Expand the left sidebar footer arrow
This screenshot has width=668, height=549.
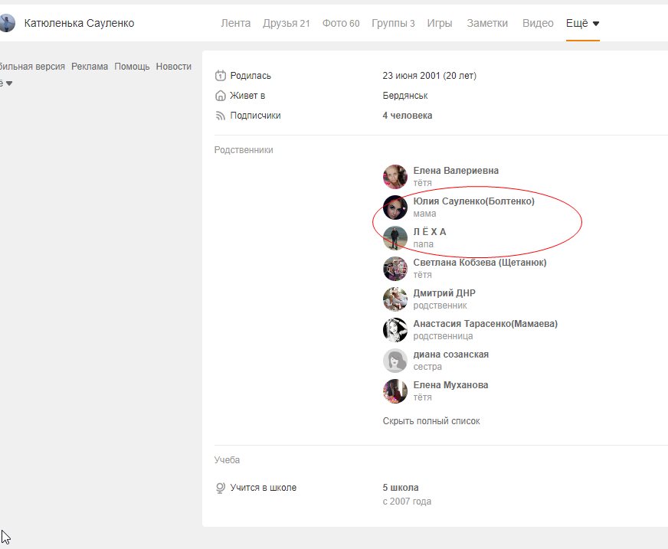click(9, 83)
